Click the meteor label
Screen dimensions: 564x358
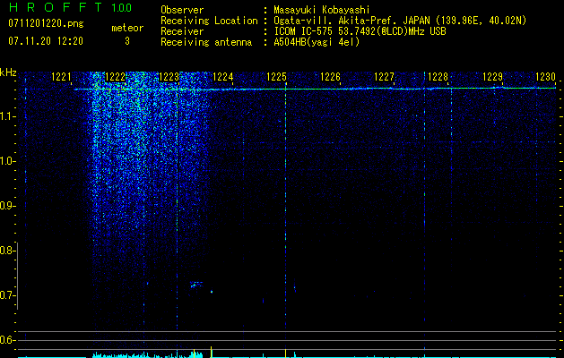pyautogui.click(x=127, y=28)
